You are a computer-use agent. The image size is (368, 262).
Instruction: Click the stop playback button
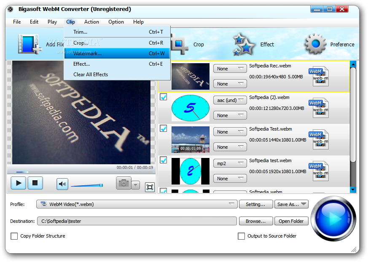point(35,183)
